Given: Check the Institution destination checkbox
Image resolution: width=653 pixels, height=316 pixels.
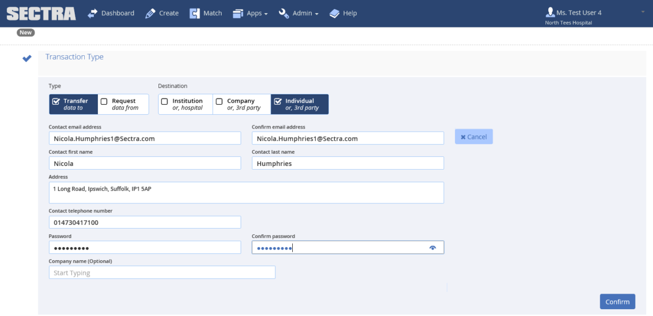Looking at the screenshot, I should tap(164, 101).
